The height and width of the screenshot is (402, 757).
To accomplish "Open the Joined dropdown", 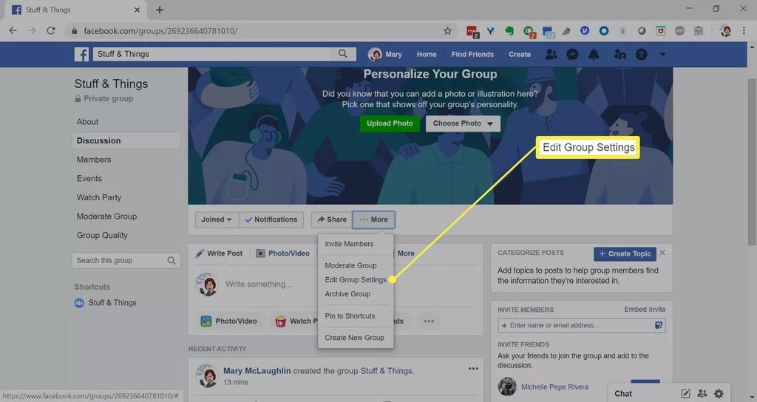I will click(x=217, y=219).
